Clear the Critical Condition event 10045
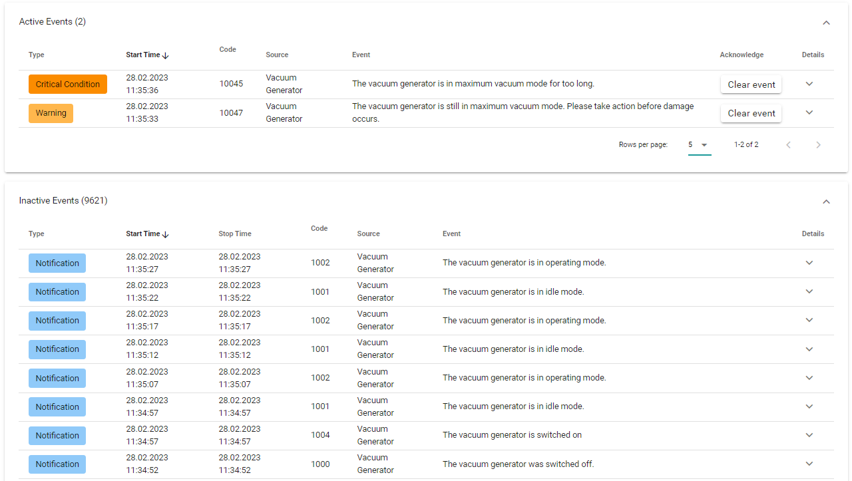Screen dimensions: 852x481 point(751,84)
